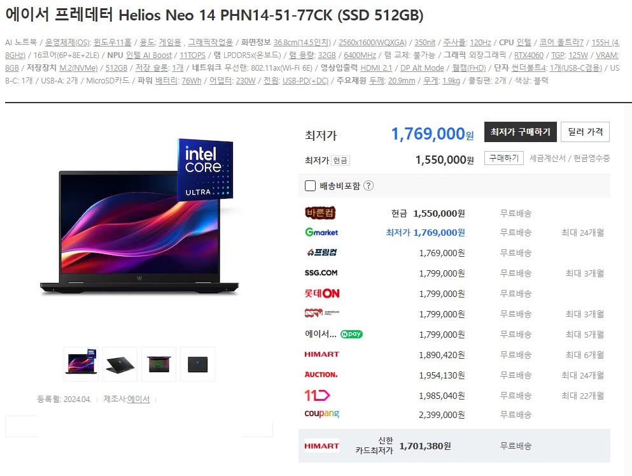Viewport: 632px width, 476px height.
Task: Click the shipping fee help question icon
Action: pyautogui.click(x=369, y=185)
